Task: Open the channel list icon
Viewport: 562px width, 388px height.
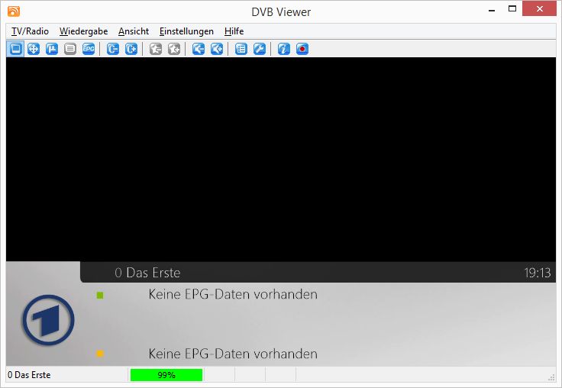Action: [x=241, y=49]
